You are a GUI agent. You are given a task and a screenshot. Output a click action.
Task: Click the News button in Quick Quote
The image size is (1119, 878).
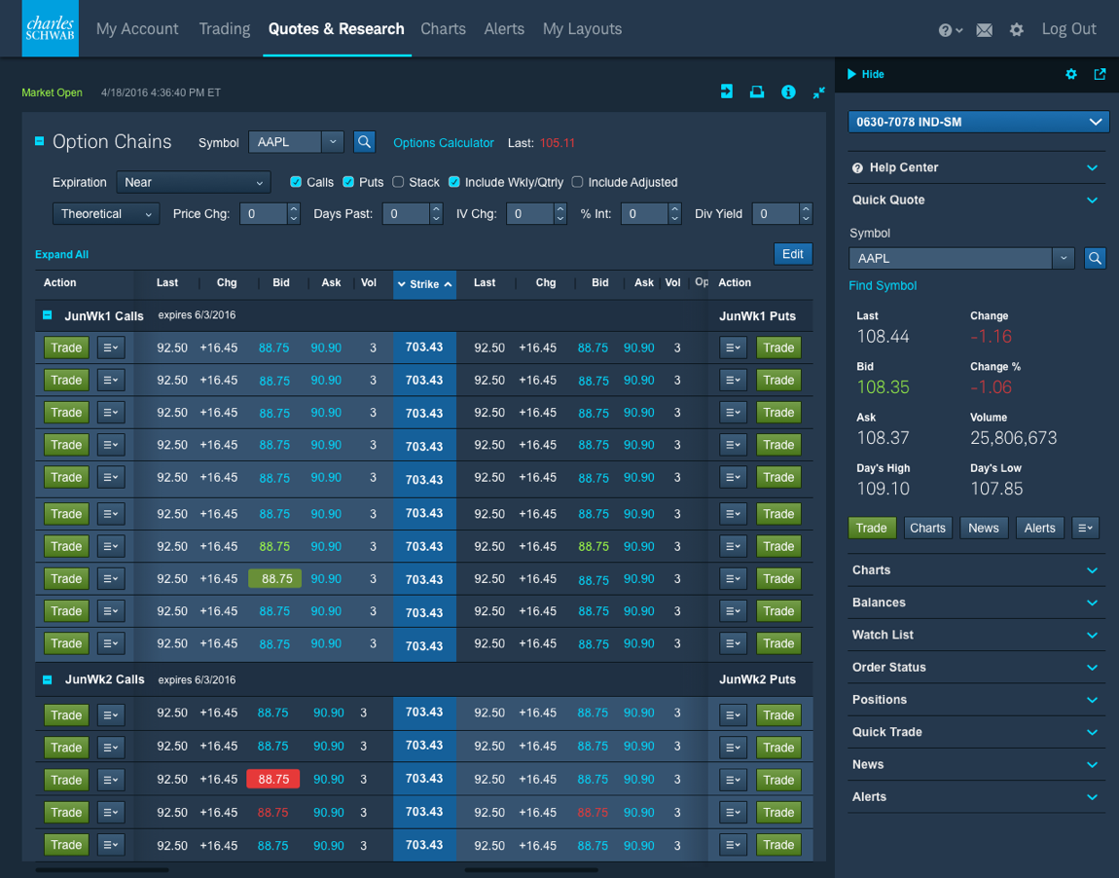tap(983, 528)
